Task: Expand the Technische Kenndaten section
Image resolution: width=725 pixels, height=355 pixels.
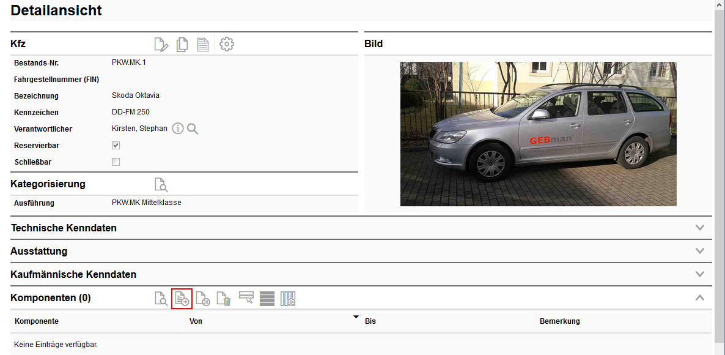Action: point(700,228)
